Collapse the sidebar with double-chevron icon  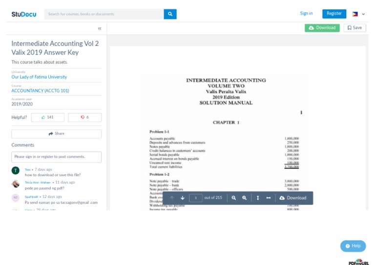coord(100,28)
